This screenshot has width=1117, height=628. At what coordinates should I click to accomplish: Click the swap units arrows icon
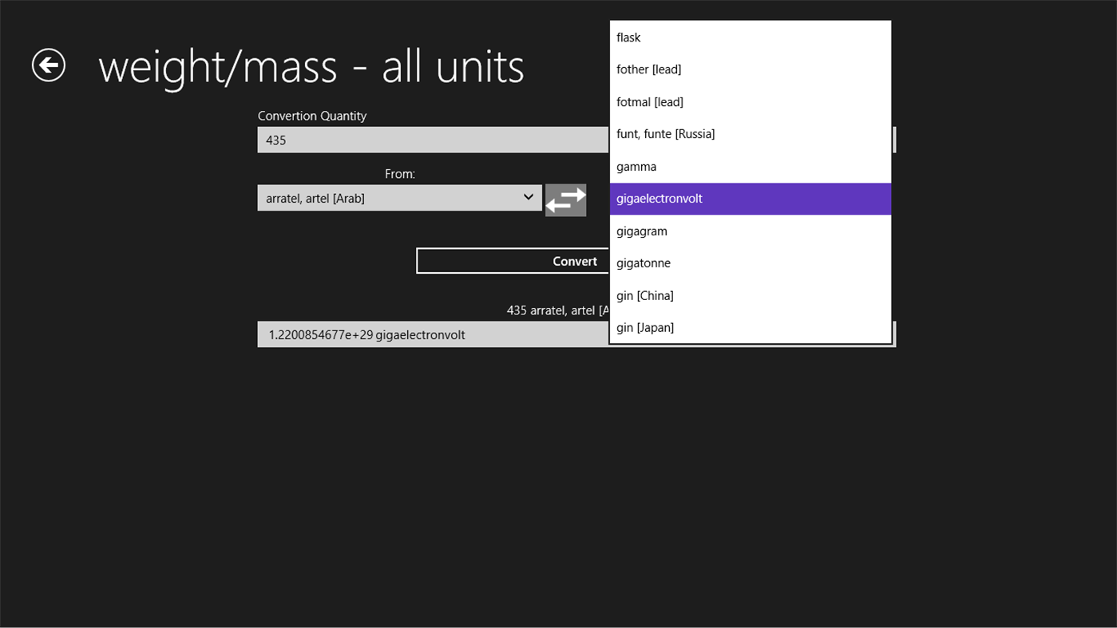pyautogui.click(x=565, y=199)
